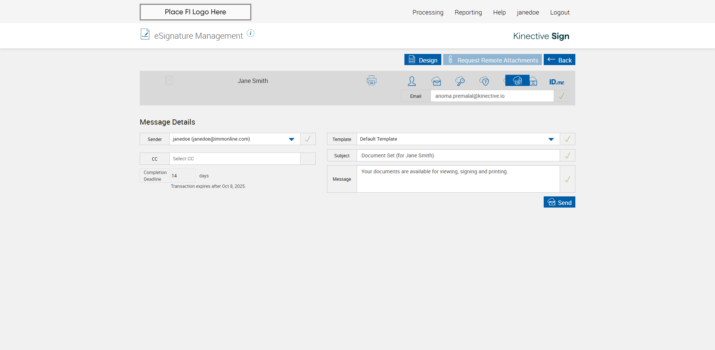
Task: Open the janedoe user menu
Action: (x=528, y=12)
